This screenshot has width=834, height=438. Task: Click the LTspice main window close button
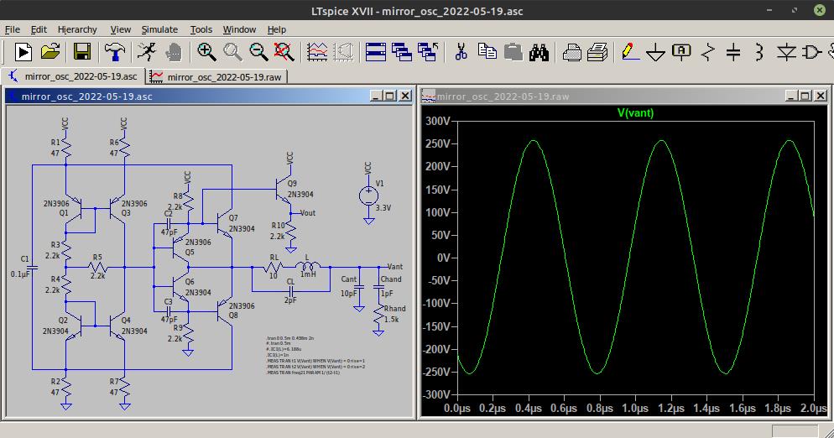click(x=820, y=10)
